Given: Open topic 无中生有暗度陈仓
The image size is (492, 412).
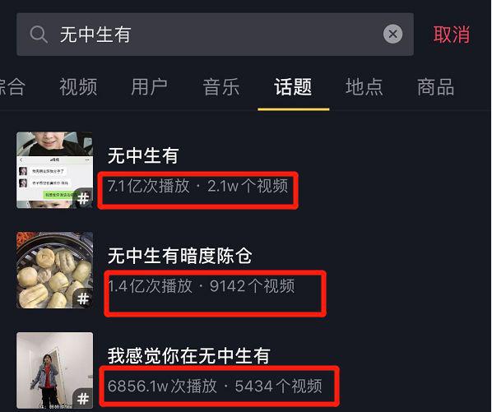Looking at the screenshot, I should pos(180,256).
